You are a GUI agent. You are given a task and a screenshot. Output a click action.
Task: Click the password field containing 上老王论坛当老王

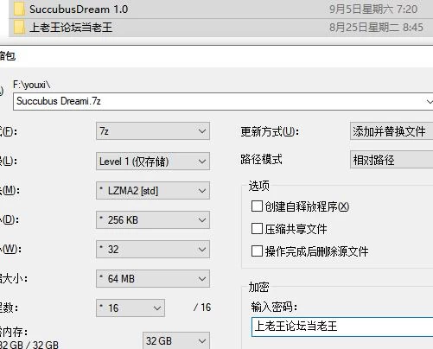pos(342,327)
